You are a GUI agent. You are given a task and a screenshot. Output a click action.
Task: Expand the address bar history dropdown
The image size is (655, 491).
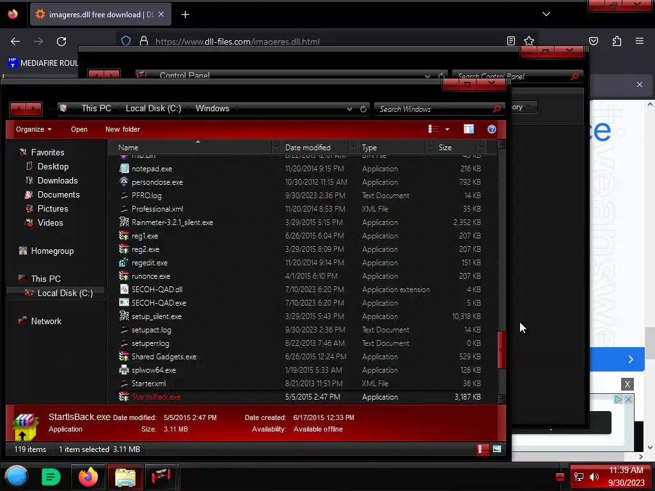pos(349,109)
